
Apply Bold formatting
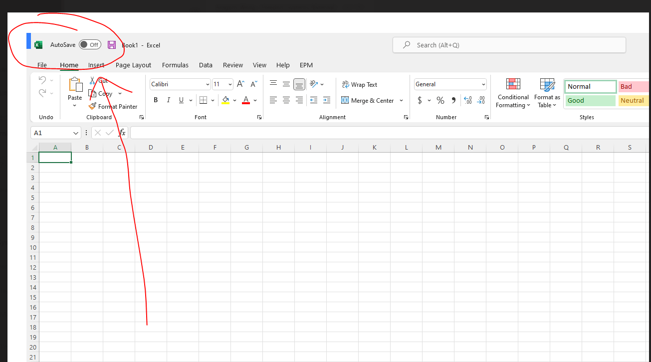pos(156,100)
